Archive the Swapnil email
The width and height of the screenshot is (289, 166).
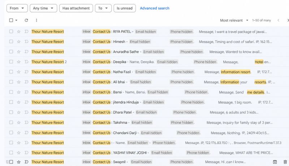tap(275, 162)
